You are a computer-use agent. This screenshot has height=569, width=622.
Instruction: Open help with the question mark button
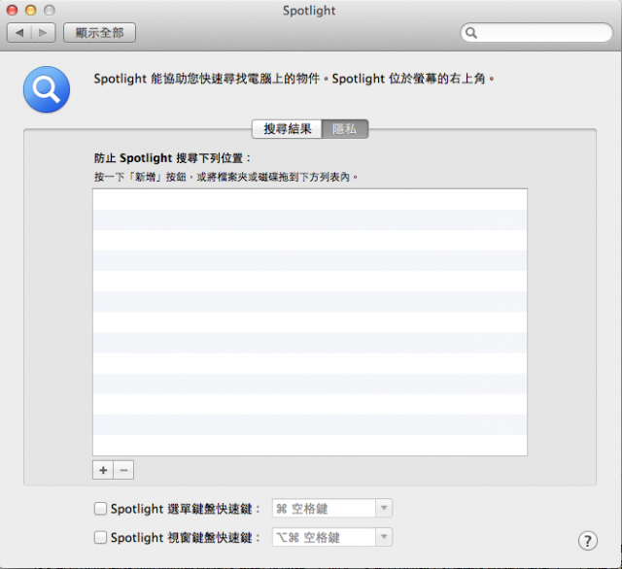[x=587, y=541]
